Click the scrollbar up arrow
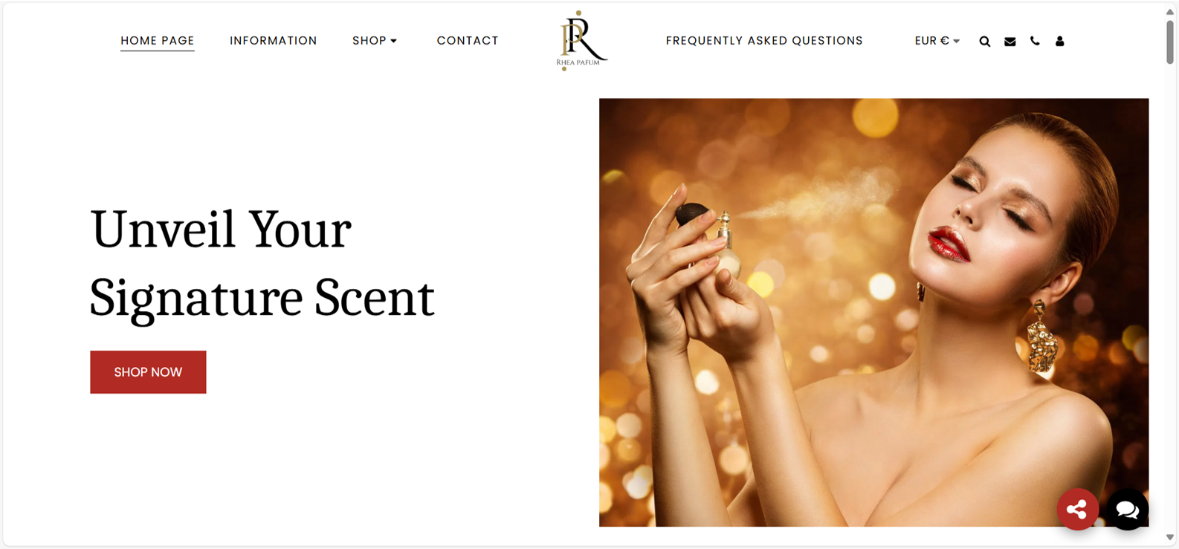 [1169, 12]
